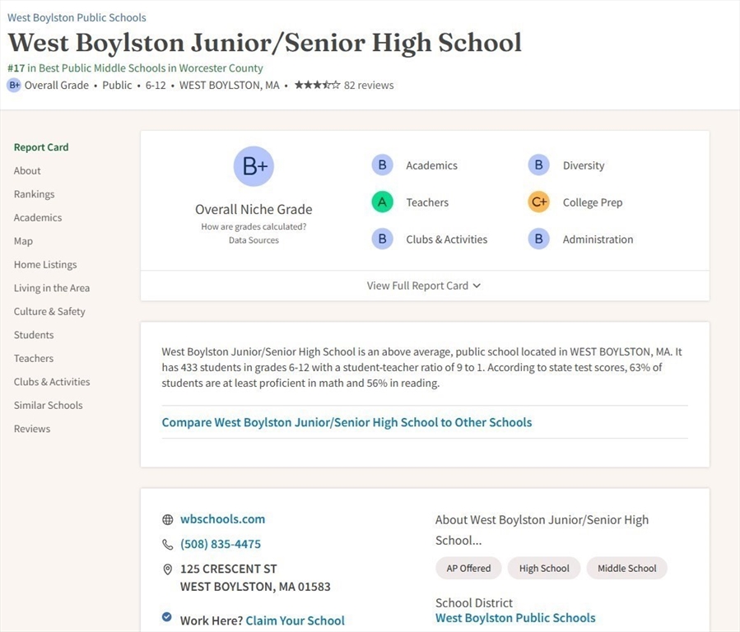Go to Culture & Safety in the sidebar

pyautogui.click(x=49, y=311)
